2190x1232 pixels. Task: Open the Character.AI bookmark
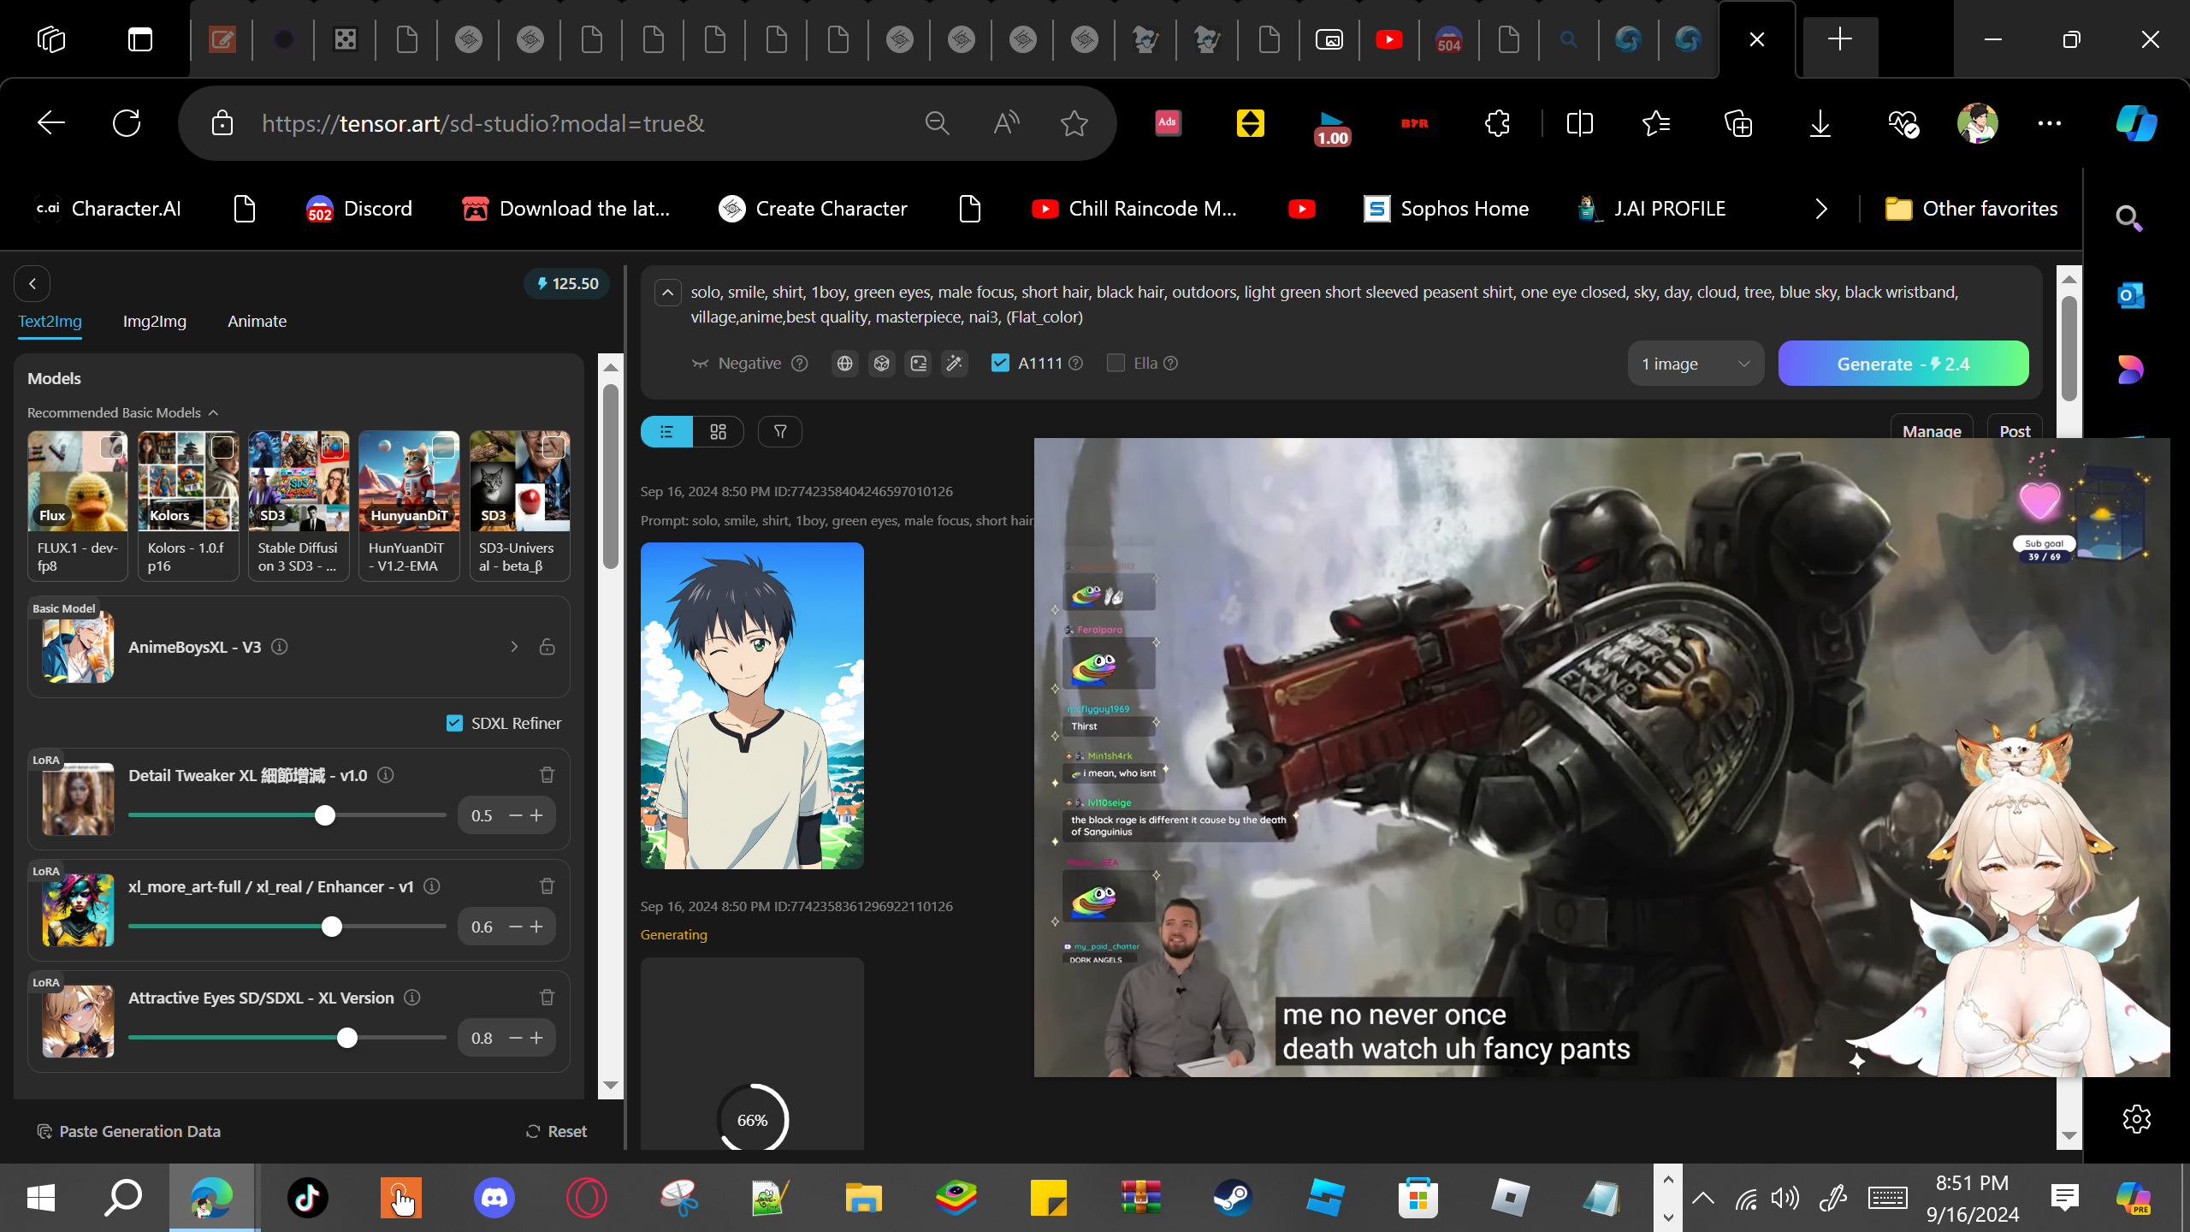108,209
